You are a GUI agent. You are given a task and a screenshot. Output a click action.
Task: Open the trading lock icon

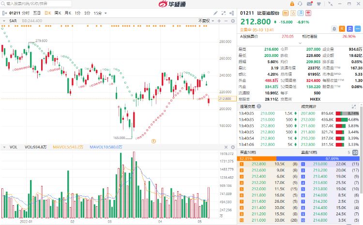pyautogui.click(x=292, y=4)
